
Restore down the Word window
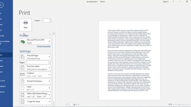(187, 2)
